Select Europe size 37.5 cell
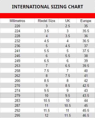The height and width of the screenshot is (118, 95). [x=86, y=51]
